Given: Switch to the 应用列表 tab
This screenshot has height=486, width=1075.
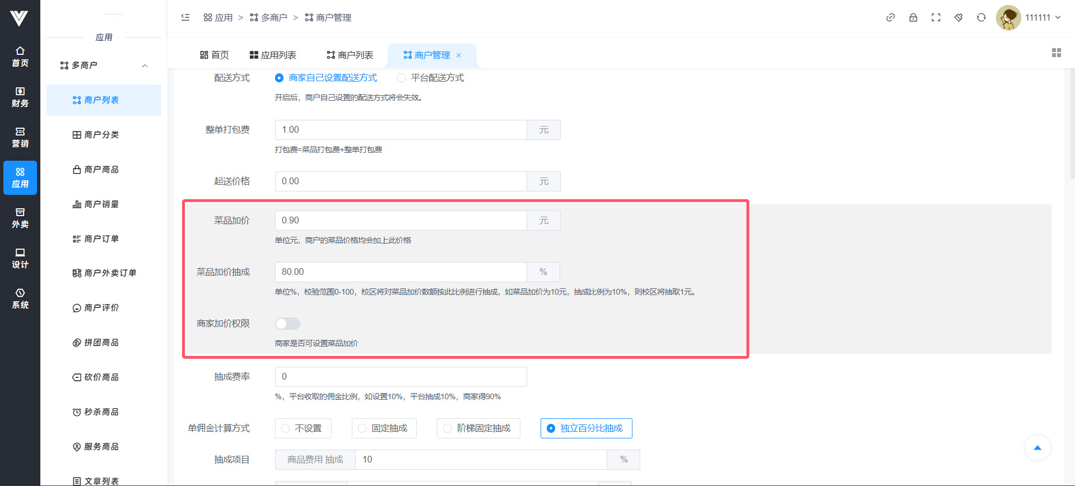Looking at the screenshot, I should pos(273,55).
